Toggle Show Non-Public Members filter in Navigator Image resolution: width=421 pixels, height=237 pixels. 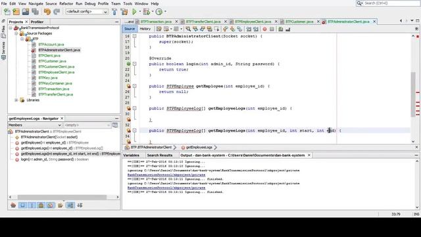(41, 205)
